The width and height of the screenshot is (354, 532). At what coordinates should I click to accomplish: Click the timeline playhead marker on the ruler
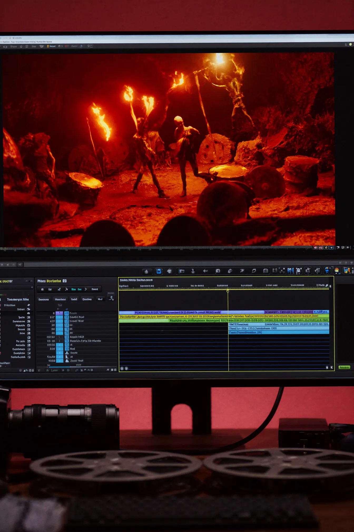coord(228,291)
